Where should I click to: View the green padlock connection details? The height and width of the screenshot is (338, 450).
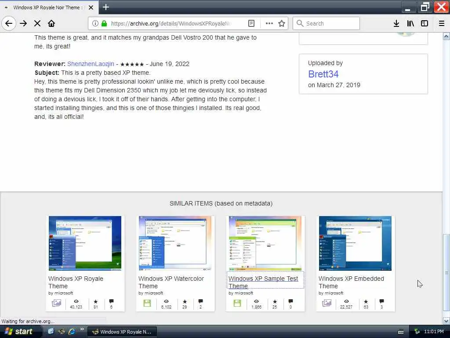104,23
